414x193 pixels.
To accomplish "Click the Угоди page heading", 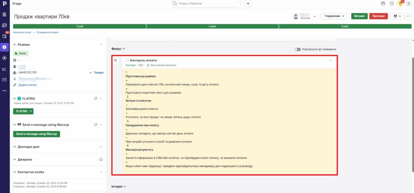I will [x=17, y=4].
